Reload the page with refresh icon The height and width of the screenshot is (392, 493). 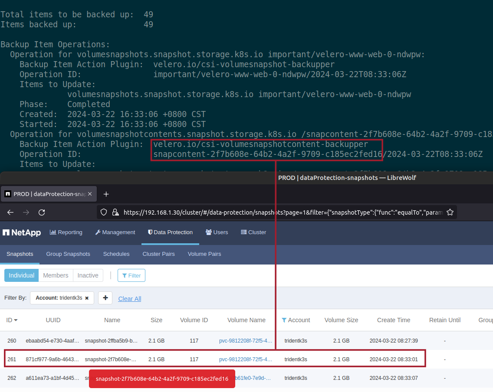point(42,212)
